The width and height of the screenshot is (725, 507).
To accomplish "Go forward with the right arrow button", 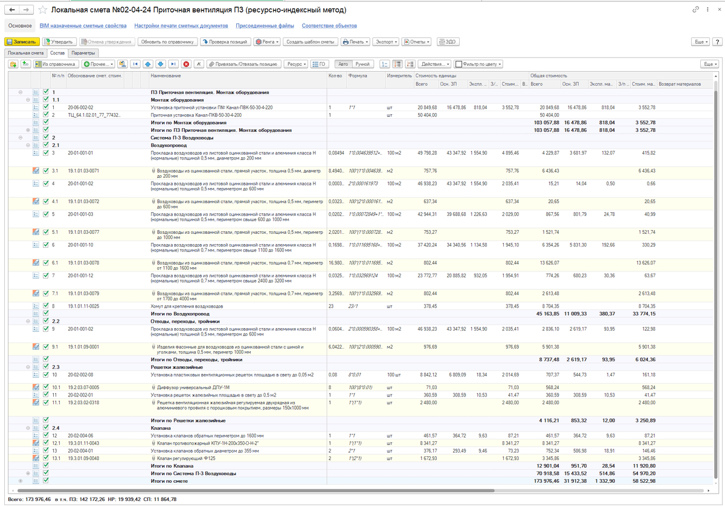I will [x=27, y=10].
